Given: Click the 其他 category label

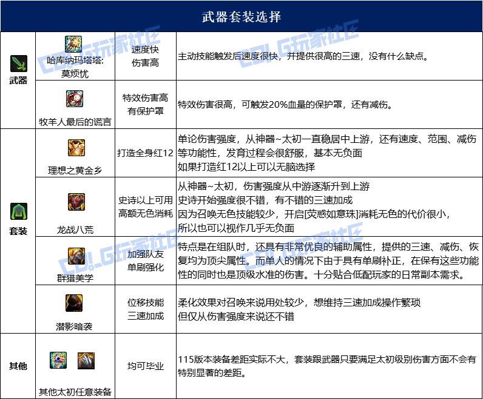Looking at the screenshot, I should click(18, 366).
